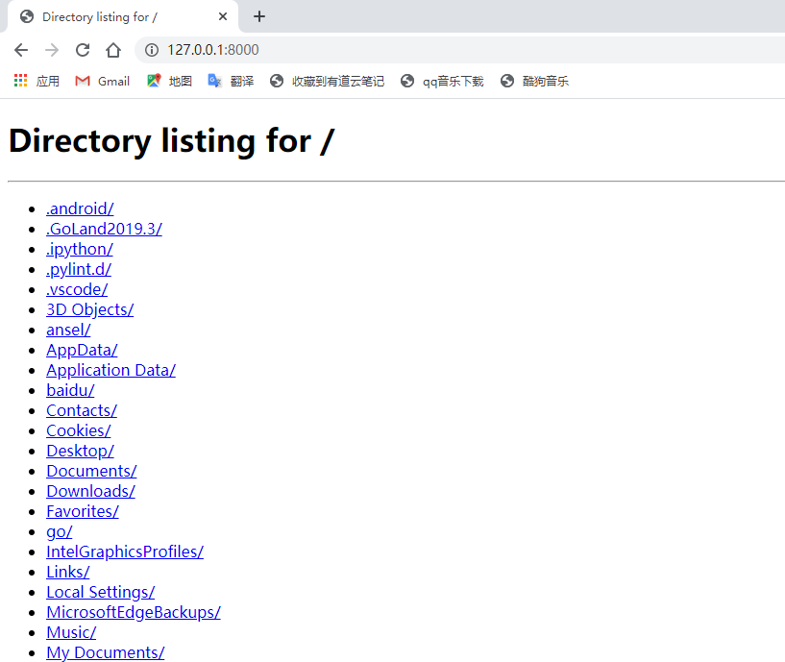Close the Directory listing tab

[223, 16]
